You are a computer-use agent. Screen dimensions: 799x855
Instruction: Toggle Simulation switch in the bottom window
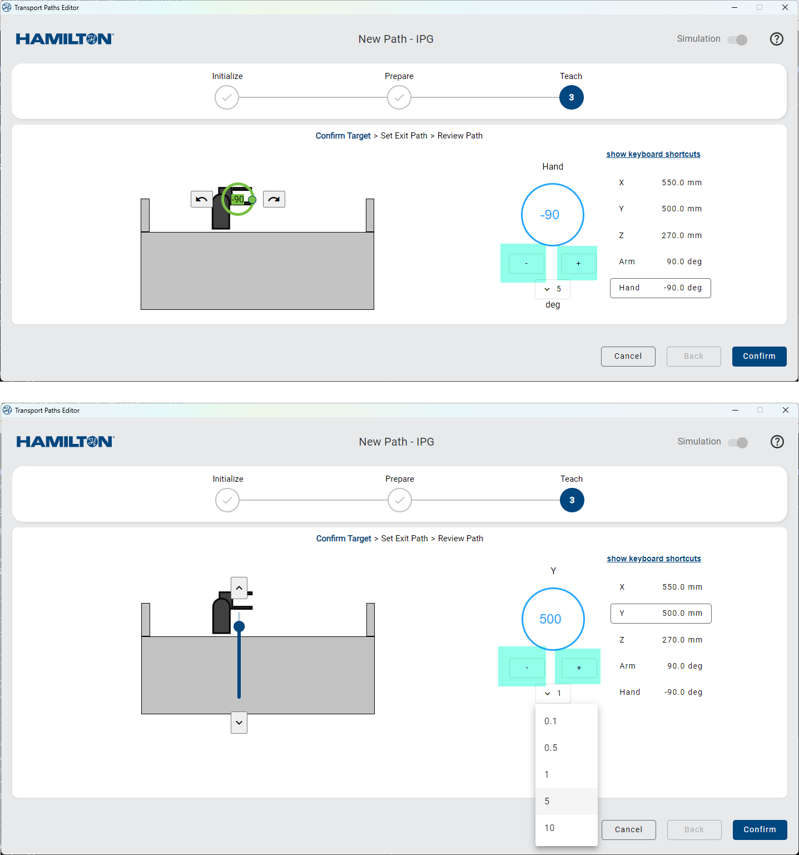(x=738, y=442)
